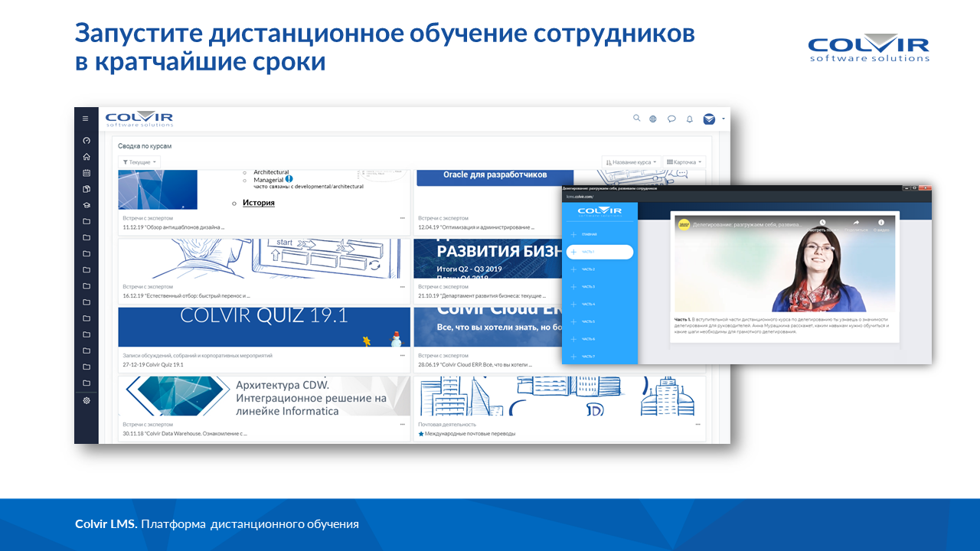
Task: Go to the home icon in sidebar
Action: coord(87,156)
